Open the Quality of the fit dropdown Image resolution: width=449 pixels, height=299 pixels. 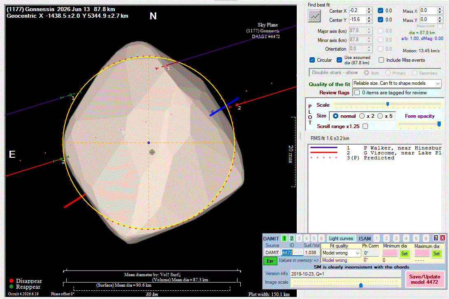pyautogui.click(x=397, y=84)
